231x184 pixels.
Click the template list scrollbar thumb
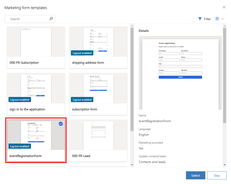pos(132,79)
